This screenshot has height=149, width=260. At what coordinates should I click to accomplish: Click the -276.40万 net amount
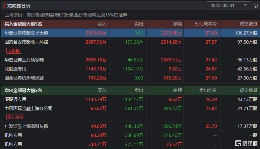172,135
